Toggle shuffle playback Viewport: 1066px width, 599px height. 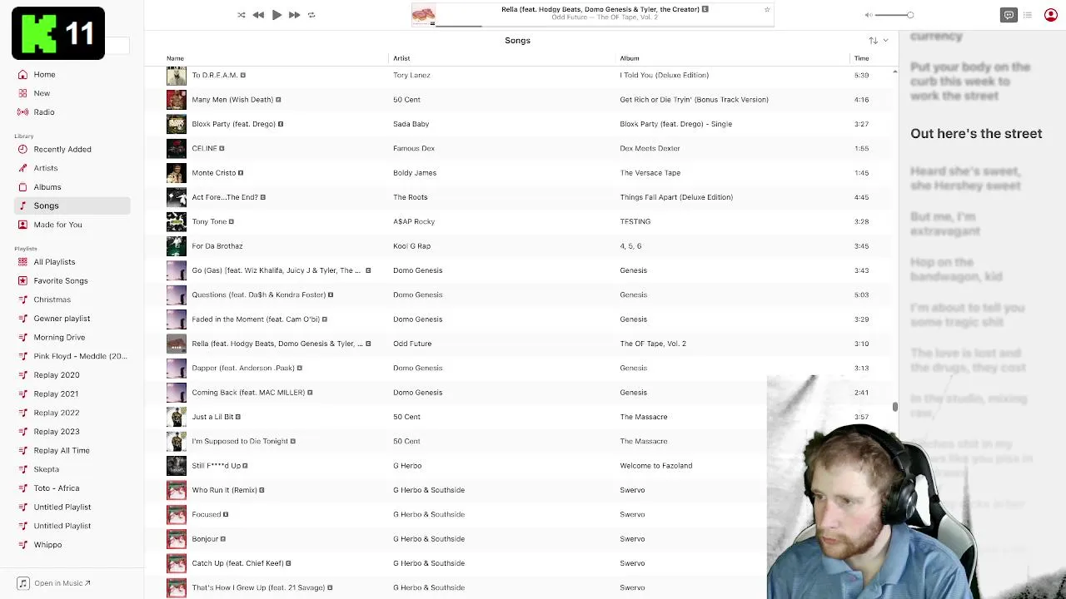click(242, 15)
